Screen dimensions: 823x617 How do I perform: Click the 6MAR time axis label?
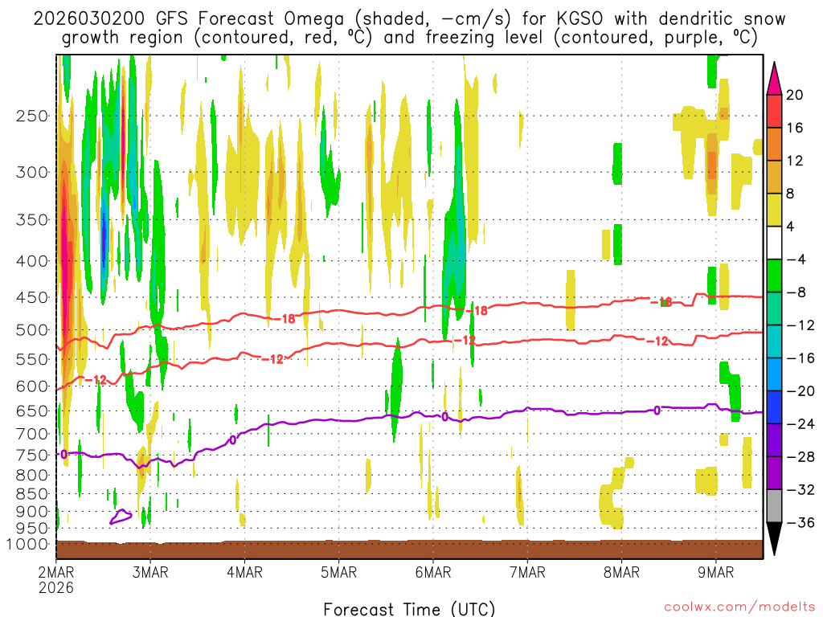[433, 572]
